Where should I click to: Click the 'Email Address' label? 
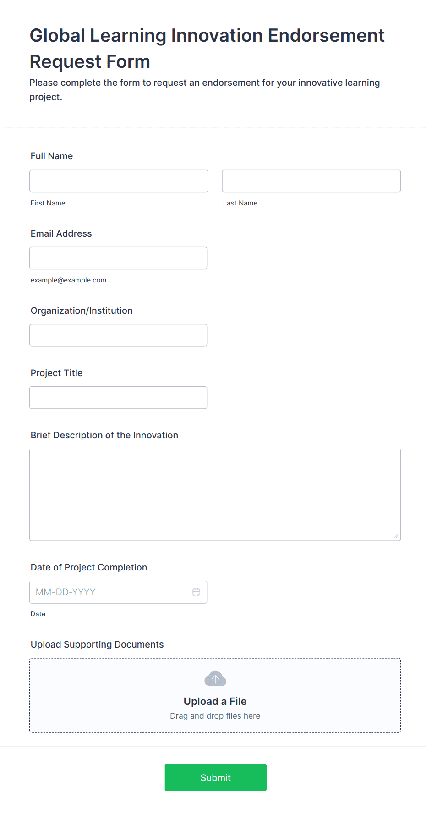point(61,233)
